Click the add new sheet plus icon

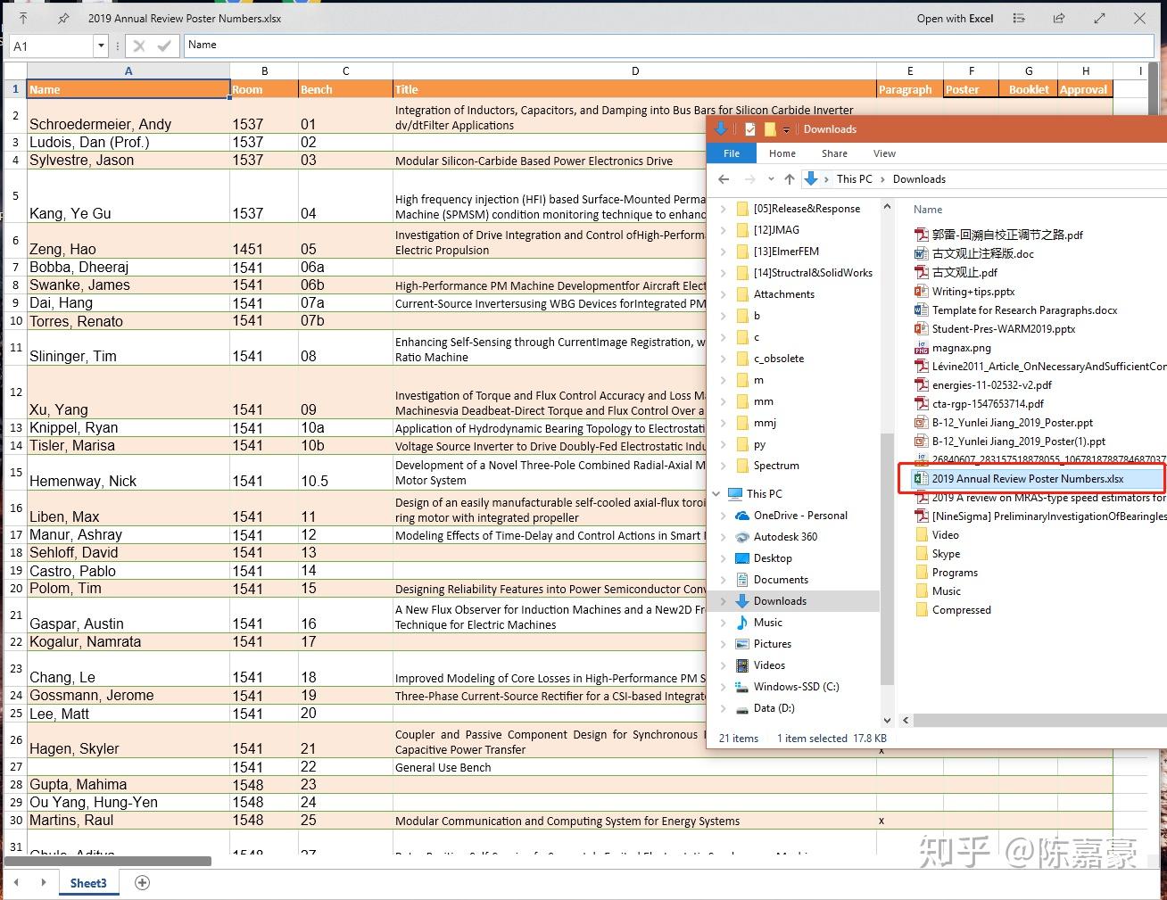coord(142,882)
